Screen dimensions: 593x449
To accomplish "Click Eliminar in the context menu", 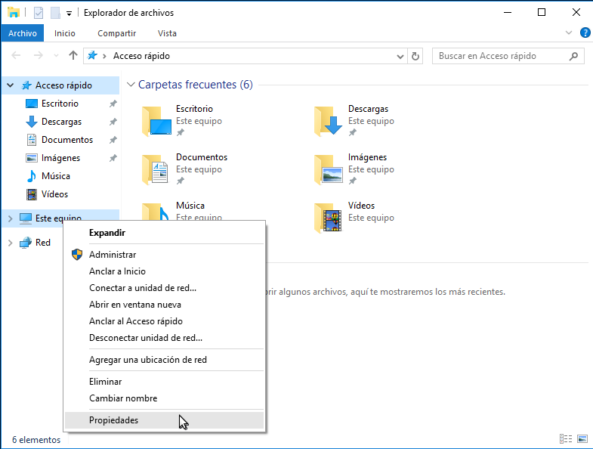I will point(164,382).
